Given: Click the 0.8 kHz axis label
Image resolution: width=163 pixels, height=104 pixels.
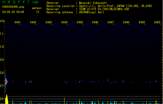Looking at the screenshot, I should (x=2, y=73).
